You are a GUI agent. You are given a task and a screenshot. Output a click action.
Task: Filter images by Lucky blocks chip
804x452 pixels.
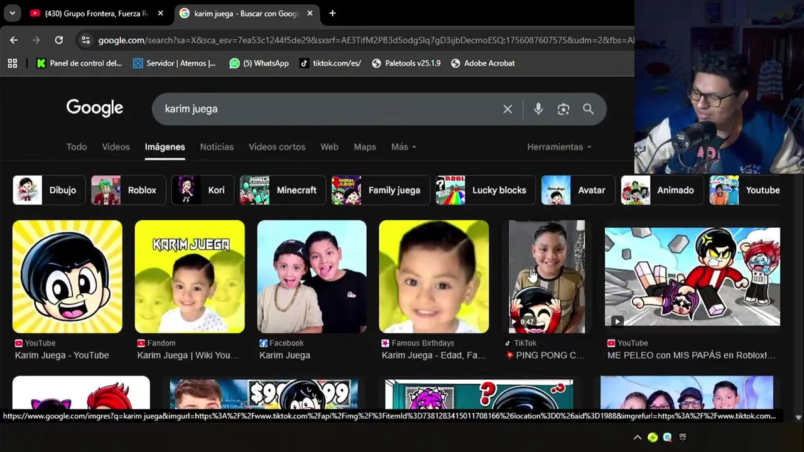486,190
